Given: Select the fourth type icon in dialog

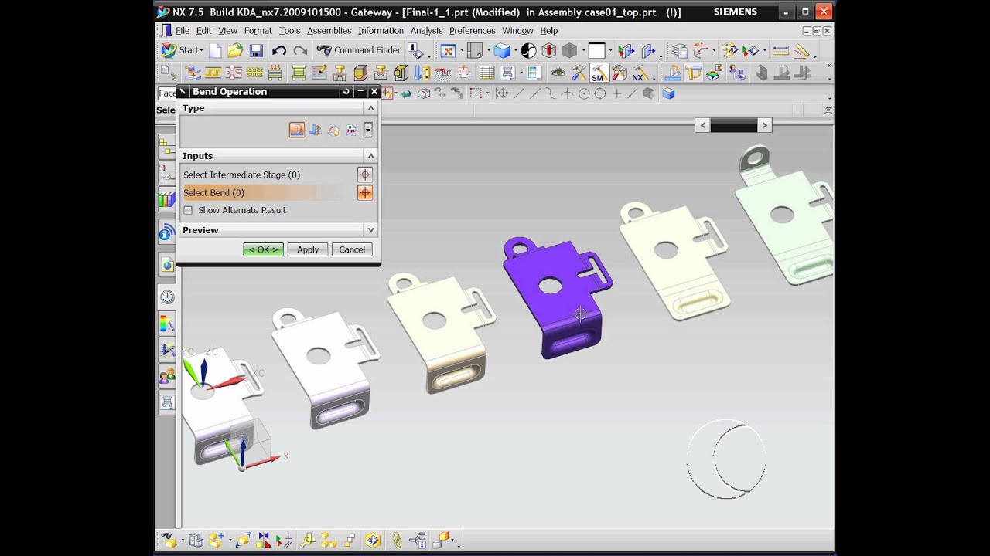Looking at the screenshot, I should (x=351, y=130).
